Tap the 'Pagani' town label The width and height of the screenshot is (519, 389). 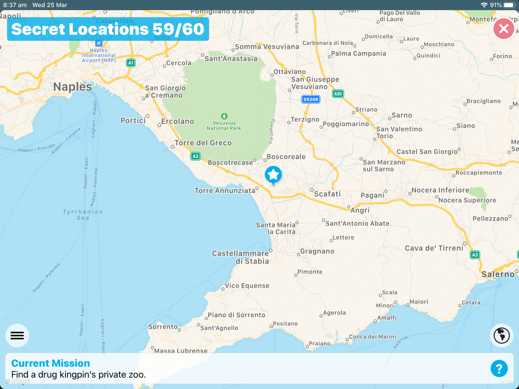pyautogui.click(x=372, y=195)
